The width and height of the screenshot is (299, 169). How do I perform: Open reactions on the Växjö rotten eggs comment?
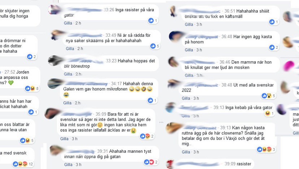pyautogui.click(x=266, y=149)
